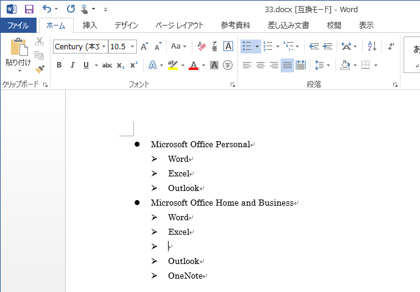Screen dimensions: 420x292
Task: Toggle touch/mouse mode icon
Action: coord(85,9)
